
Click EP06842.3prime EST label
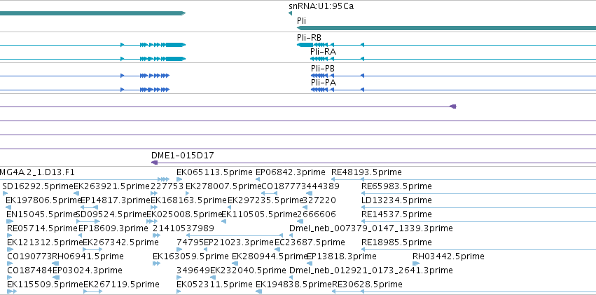[x=291, y=172]
